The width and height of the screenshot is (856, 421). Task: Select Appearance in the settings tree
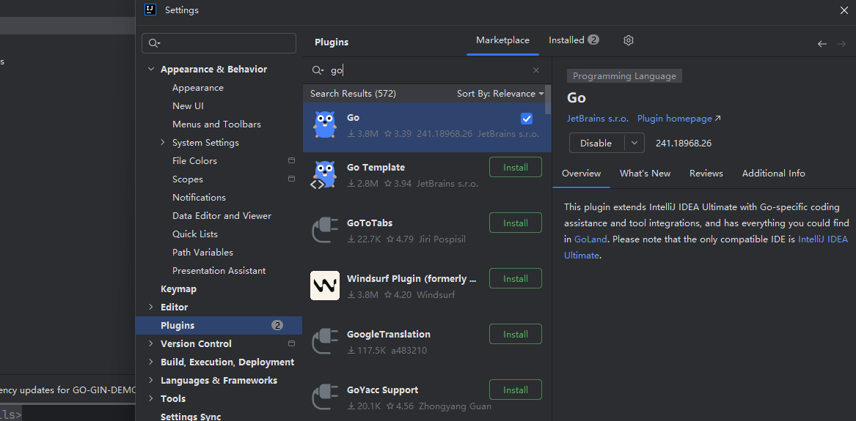[198, 88]
